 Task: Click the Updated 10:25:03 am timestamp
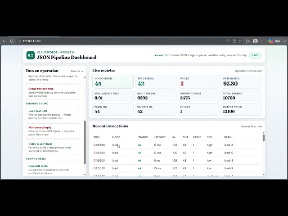click(248, 71)
